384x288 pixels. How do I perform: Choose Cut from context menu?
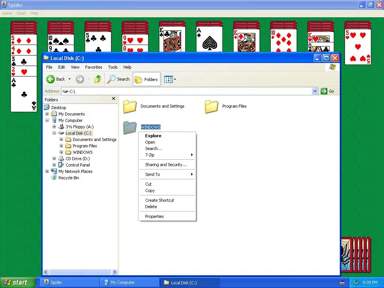167,184
